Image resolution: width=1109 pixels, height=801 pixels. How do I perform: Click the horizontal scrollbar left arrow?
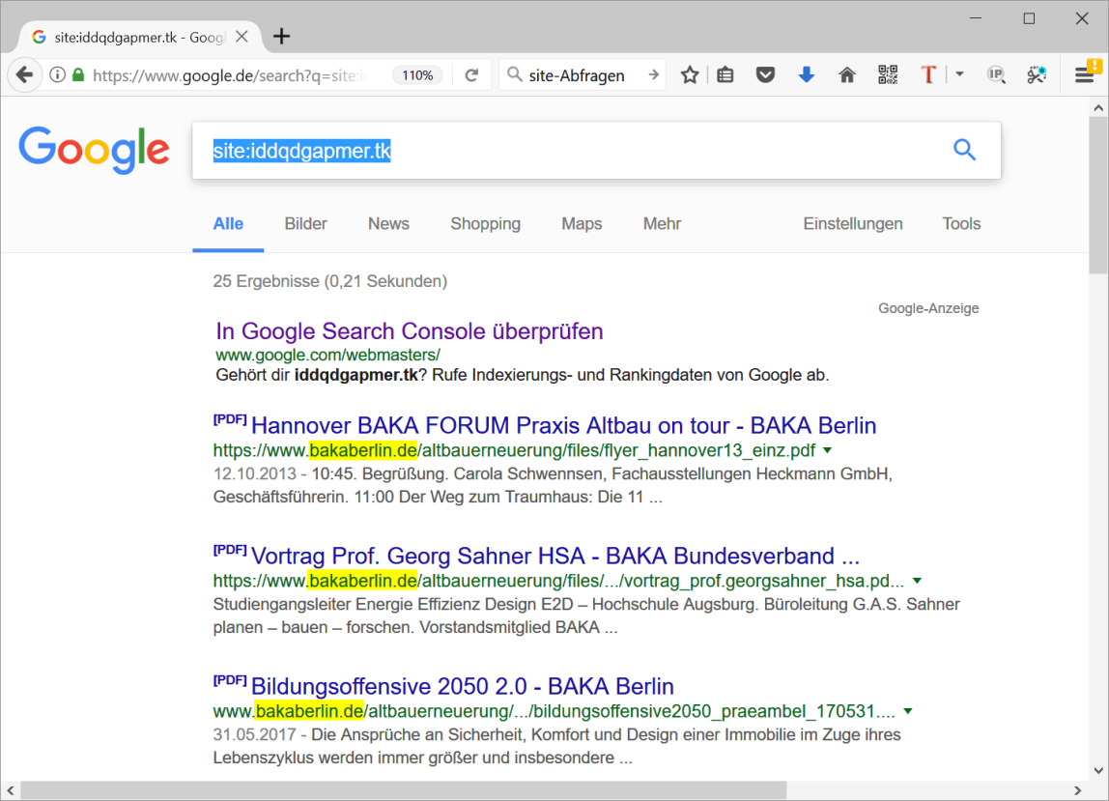pyautogui.click(x=11, y=790)
